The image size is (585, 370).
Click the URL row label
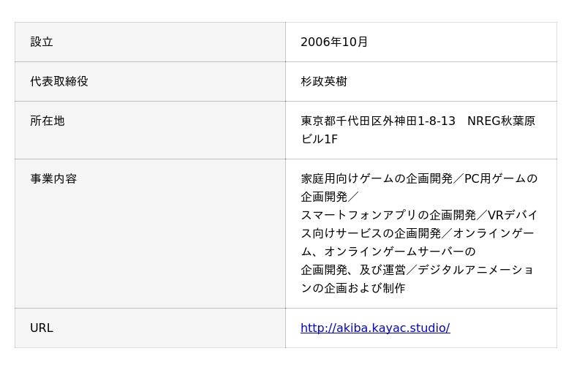(x=42, y=328)
